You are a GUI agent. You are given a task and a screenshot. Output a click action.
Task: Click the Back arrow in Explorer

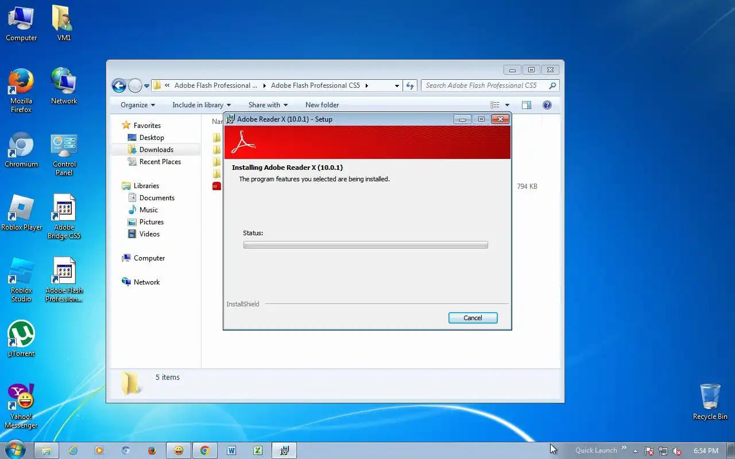click(119, 86)
